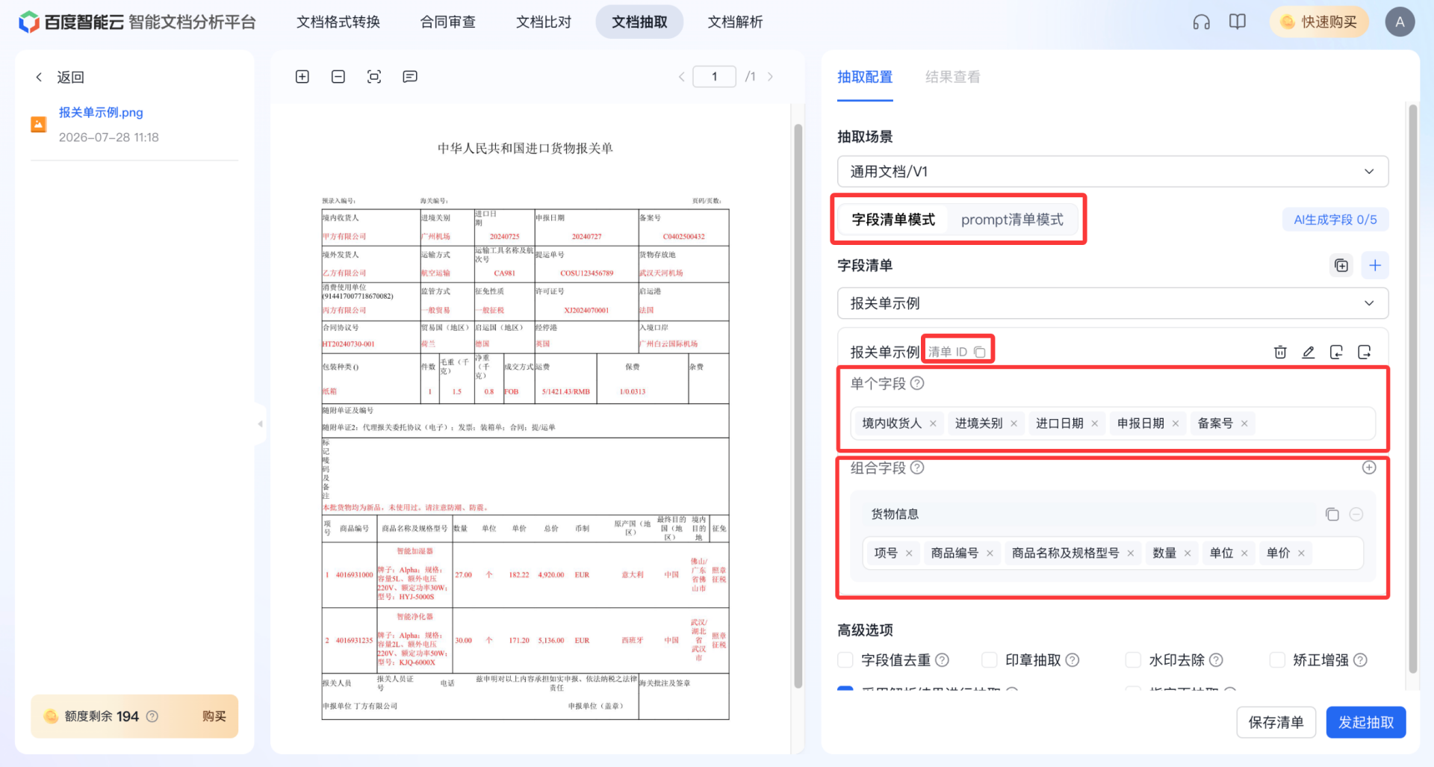Select the 报关单示例.png file icon
The height and width of the screenshot is (767, 1434).
pos(38,124)
